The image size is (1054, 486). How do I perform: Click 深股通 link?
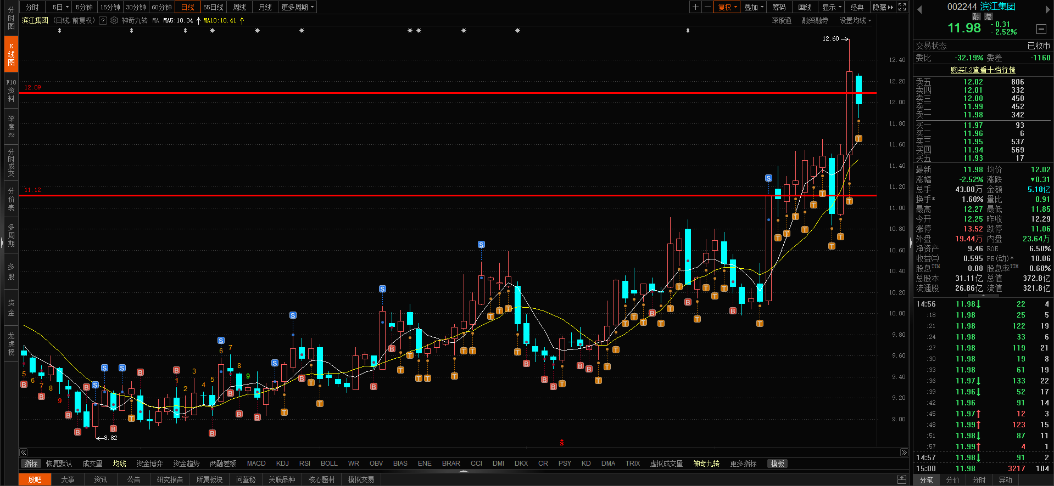[x=781, y=20]
